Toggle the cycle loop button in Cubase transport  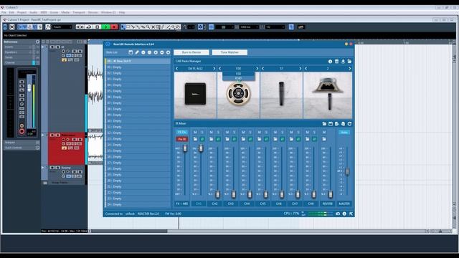coord(89,27)
